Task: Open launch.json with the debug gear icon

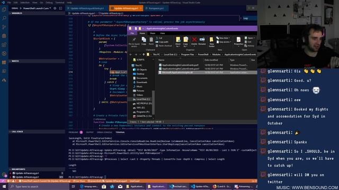Action: click(55, 8)
